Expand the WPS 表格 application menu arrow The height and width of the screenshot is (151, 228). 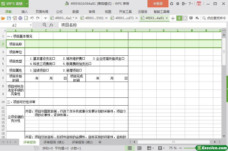click(27, 4)
